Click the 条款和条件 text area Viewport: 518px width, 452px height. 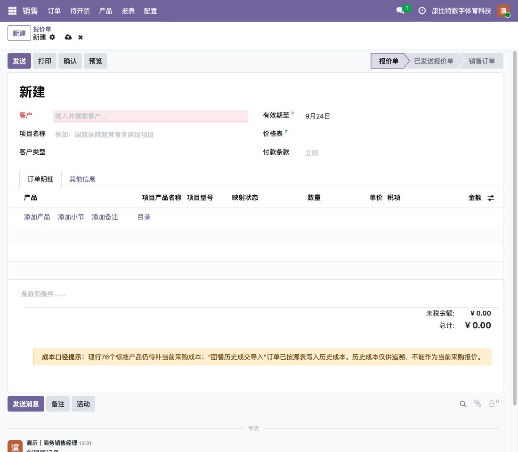(x=255, y=293)
